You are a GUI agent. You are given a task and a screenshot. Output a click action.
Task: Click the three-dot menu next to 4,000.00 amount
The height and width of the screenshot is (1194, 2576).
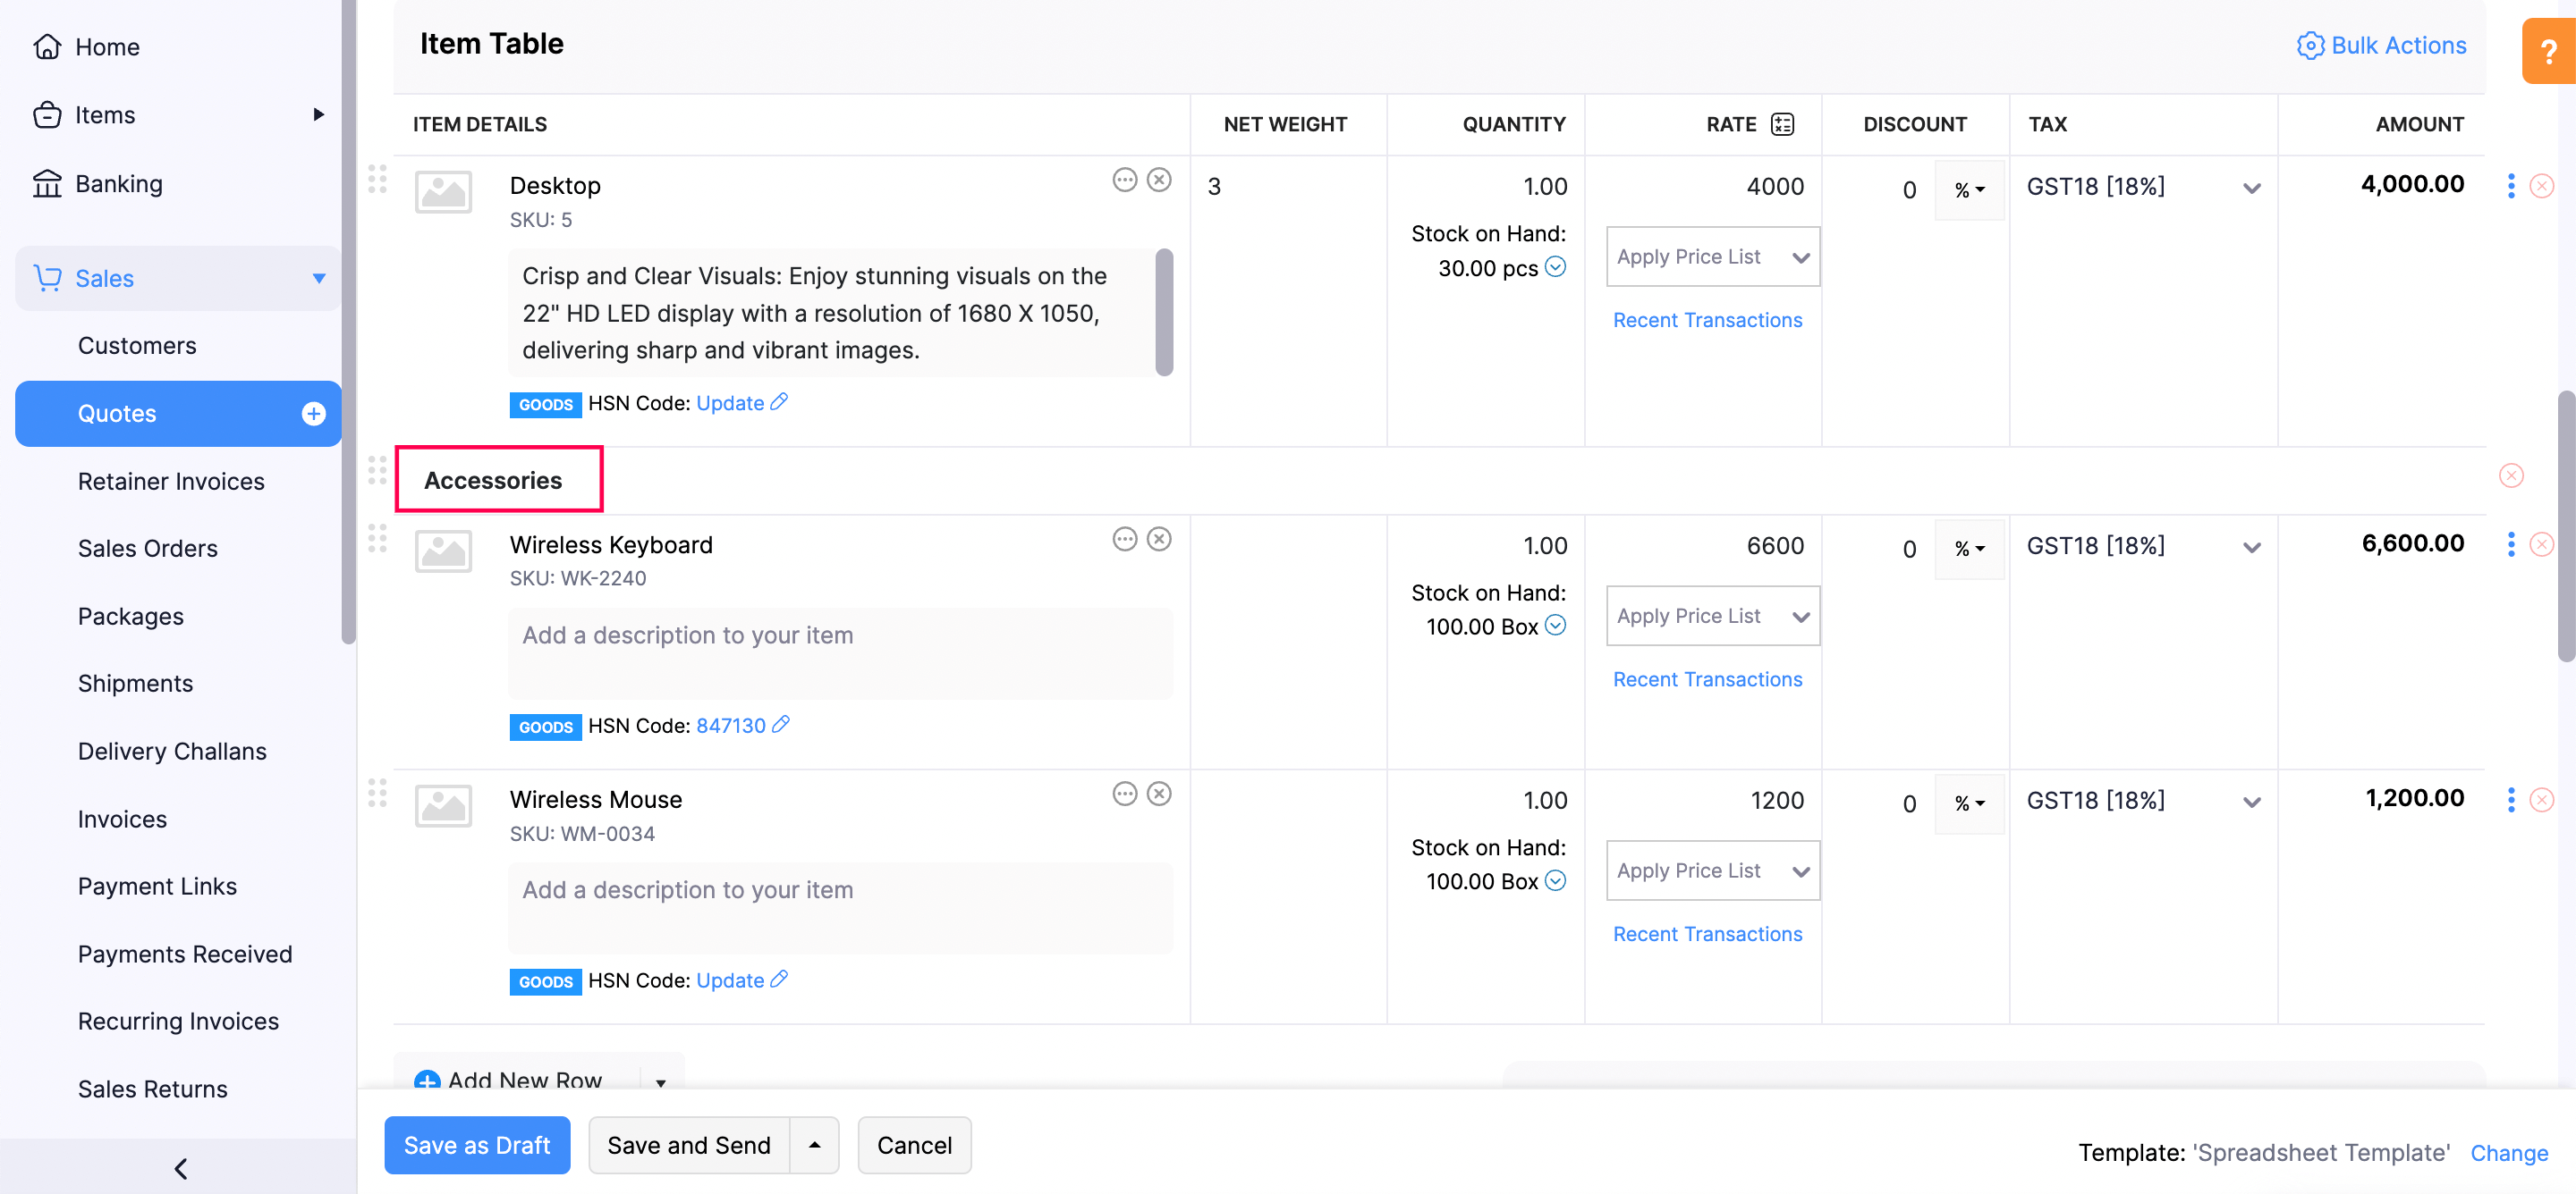point(2511,185)
